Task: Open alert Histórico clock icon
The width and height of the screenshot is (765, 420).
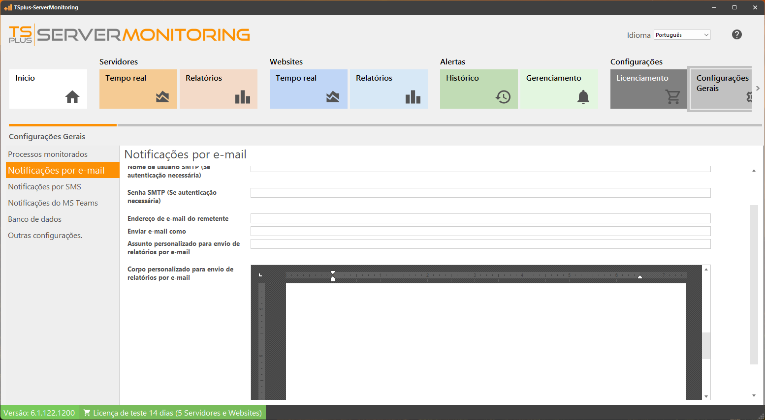Action: [x=503, y=97]
